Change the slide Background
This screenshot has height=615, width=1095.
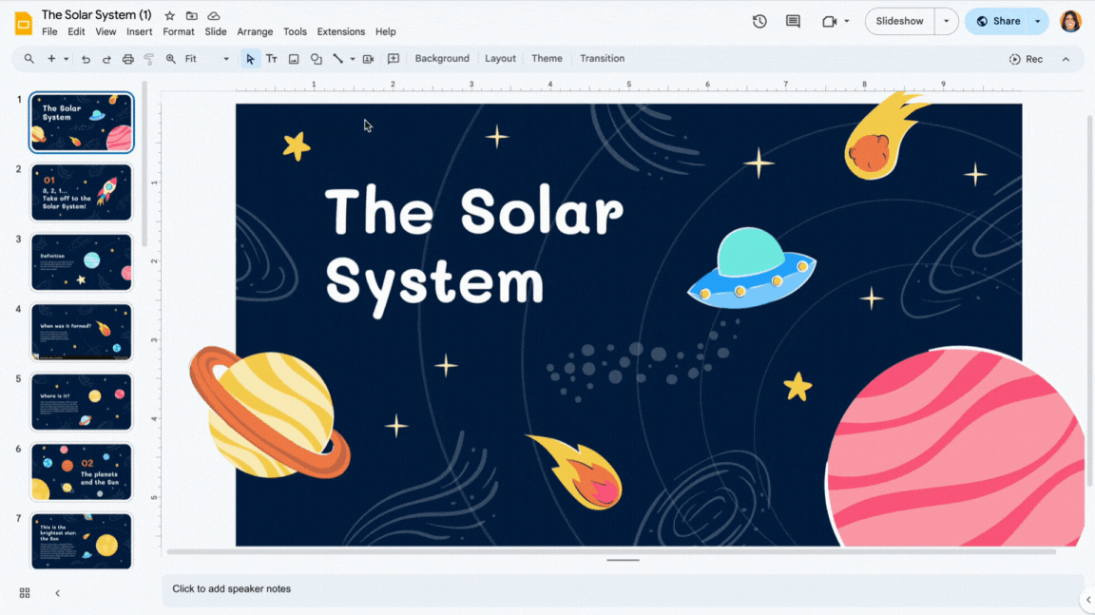pyautogui.click(x=442, y=59)
